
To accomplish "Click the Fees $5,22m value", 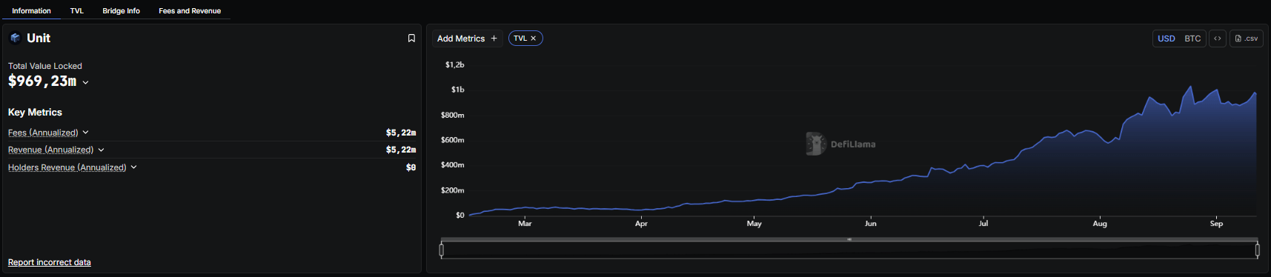I will coord(401,133).
